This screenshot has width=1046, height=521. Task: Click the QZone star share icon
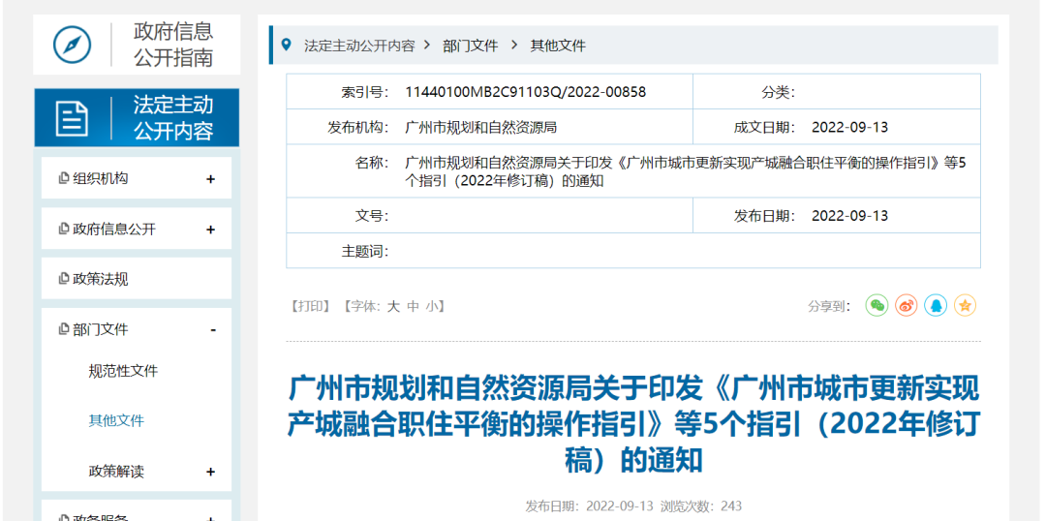coord(965,306)
